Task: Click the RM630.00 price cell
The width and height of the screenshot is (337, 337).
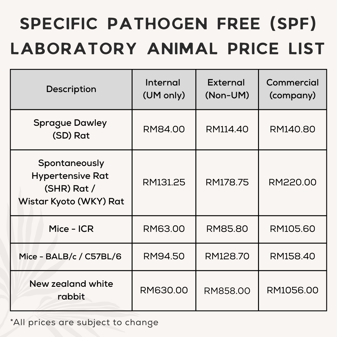Action: coord(164,290)
